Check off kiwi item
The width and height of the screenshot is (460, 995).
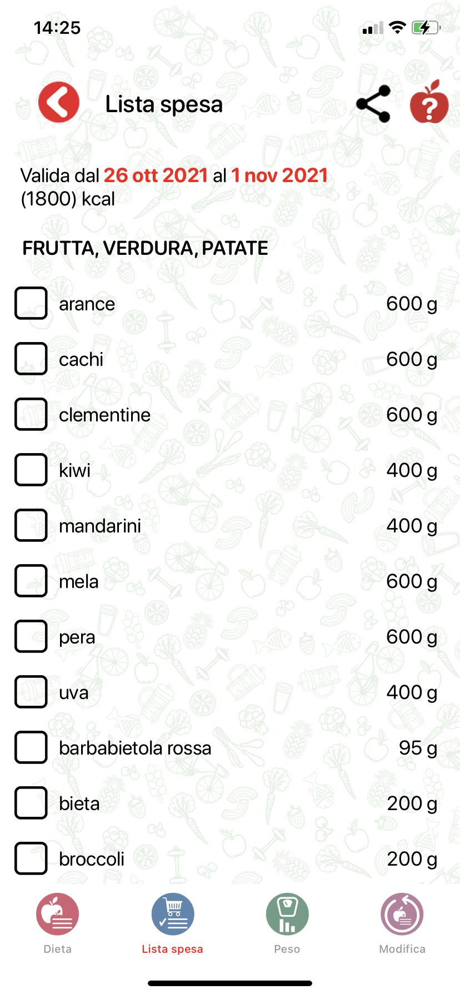(x=31, y=470)
